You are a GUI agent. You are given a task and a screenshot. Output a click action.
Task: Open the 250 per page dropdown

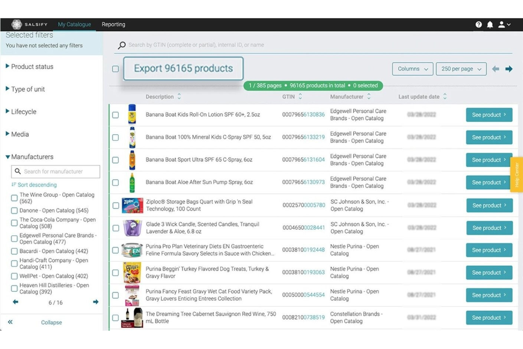point(461,69)
